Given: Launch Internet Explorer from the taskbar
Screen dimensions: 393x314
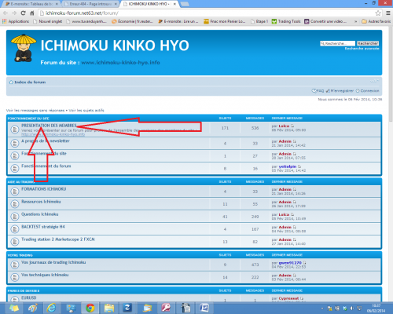Looking at the screenshot, I should point(51,308).
